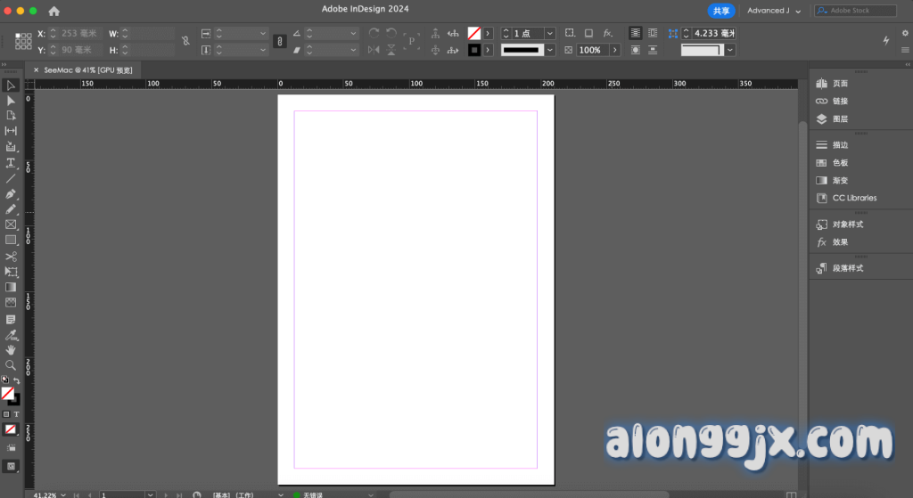Open the 页面 (Pages) panel
Image resolution: width=913 pixels, height=498 pixels.
click(x=840, y=84)
